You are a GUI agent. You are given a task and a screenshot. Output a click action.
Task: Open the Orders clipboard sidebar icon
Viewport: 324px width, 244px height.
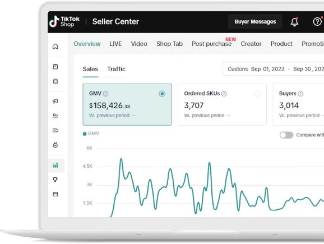(55, 67)
